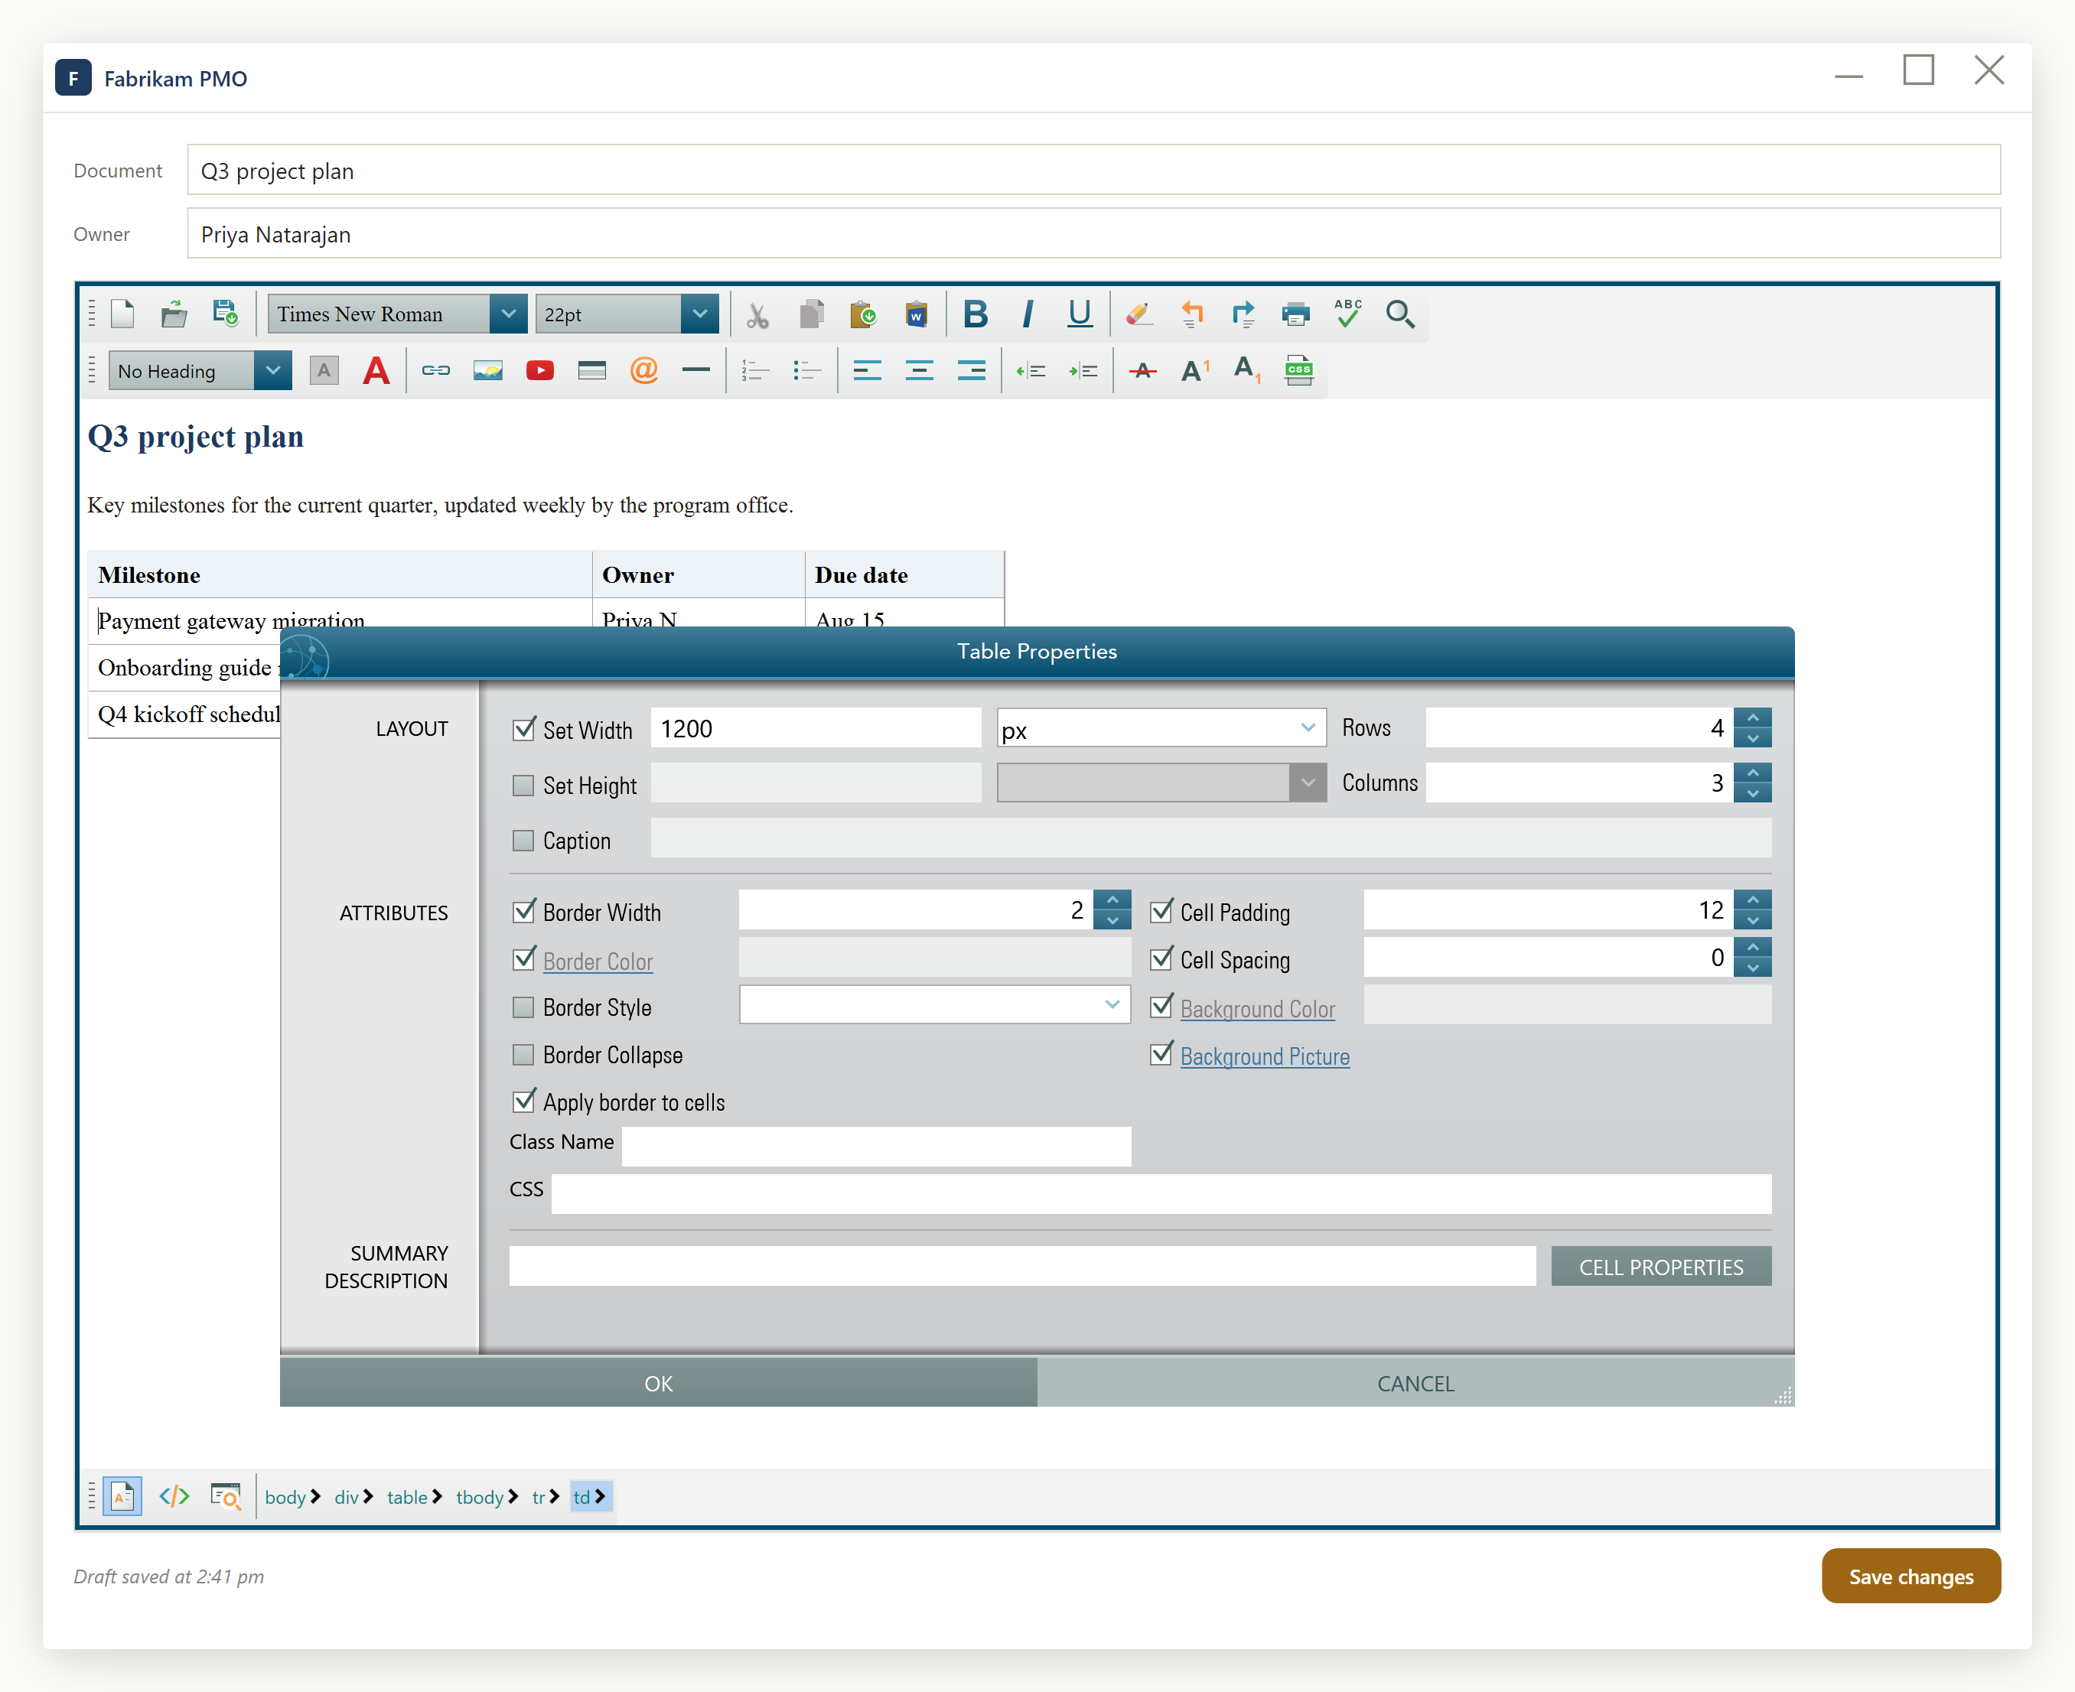
Task: Increase the Rows count stepper
Action: 1752,718
